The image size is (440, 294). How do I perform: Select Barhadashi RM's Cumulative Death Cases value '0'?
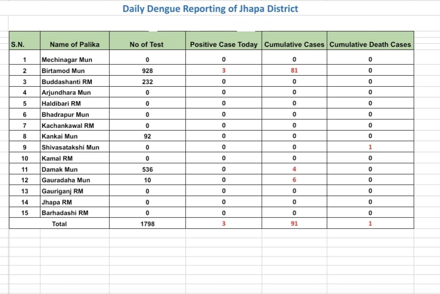(370, 213)
